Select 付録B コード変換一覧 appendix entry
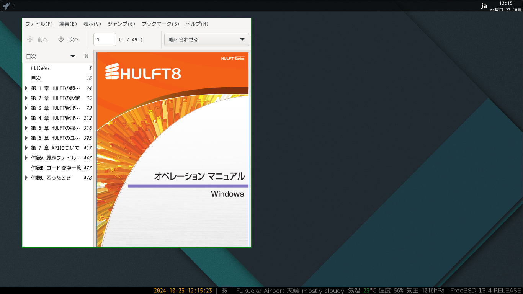 point(58,168)
